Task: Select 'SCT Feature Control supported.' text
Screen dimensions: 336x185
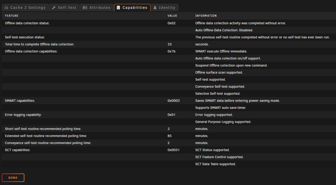Action: 219,157
